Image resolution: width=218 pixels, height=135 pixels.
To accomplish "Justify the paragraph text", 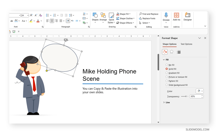I will point(61,21).
